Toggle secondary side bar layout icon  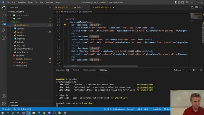pyautogui.click(x=183, y=2)
